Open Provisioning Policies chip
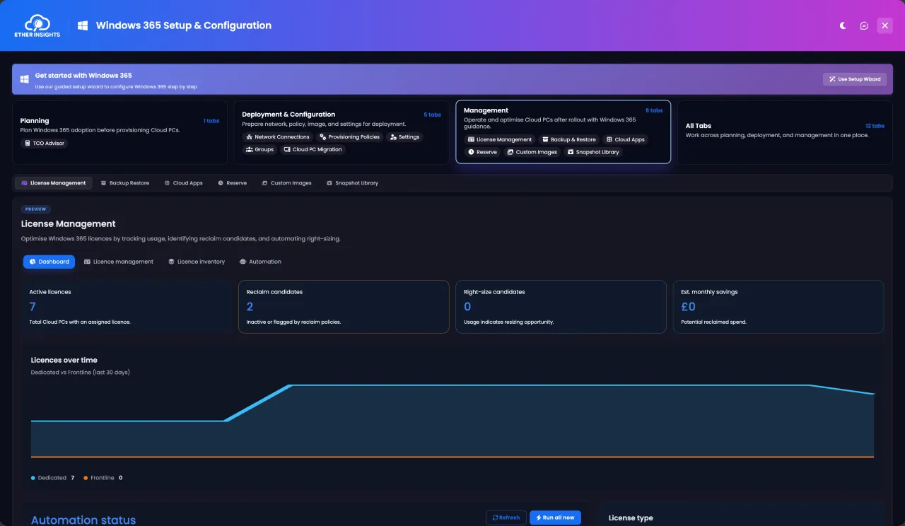The image size is (905, 526). point(349,137)
